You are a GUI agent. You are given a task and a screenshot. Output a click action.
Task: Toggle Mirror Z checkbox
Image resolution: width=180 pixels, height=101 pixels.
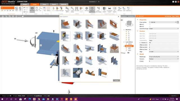(x=150, y=26)
